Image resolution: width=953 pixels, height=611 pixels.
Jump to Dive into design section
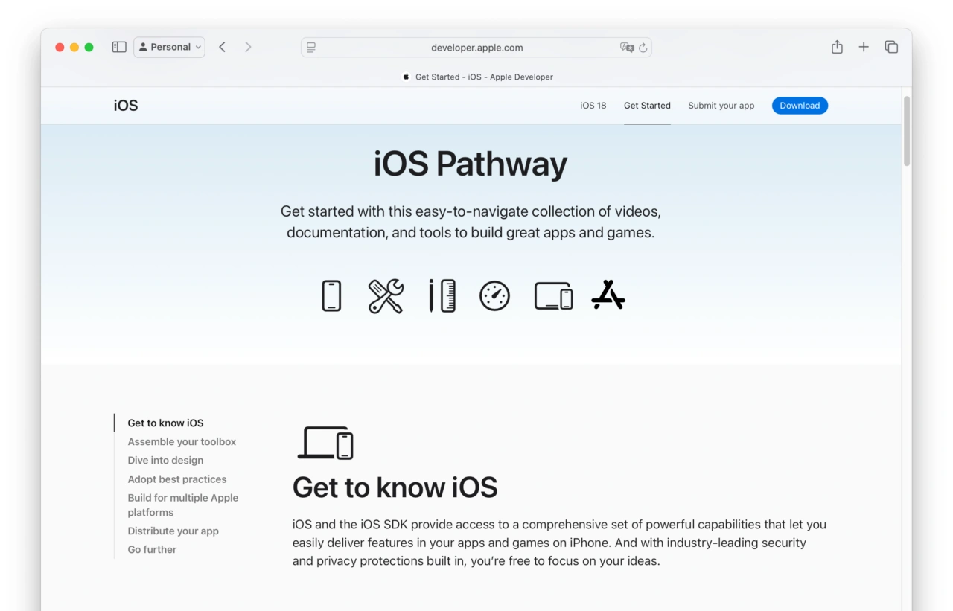point(165,460)
